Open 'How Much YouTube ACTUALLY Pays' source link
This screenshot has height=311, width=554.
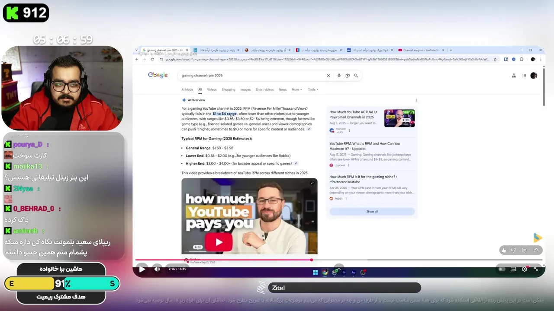353,114
